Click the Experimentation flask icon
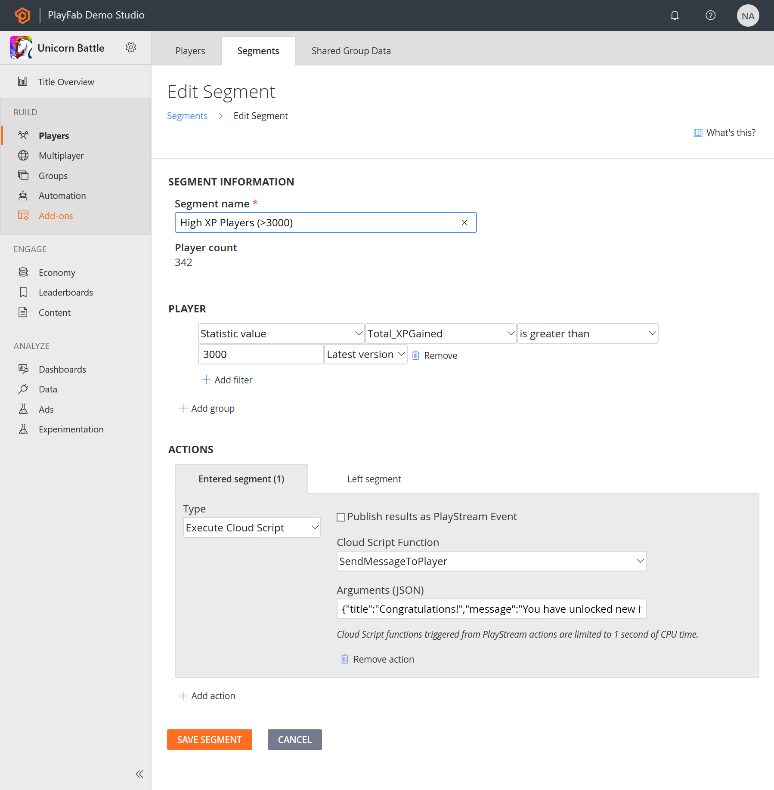This screenshot has width=774, height=790. point(23,429)
